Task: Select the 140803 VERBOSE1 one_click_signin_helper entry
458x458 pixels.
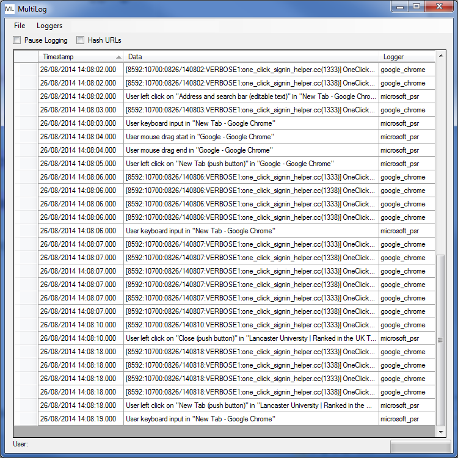Action: click(251, 110)
